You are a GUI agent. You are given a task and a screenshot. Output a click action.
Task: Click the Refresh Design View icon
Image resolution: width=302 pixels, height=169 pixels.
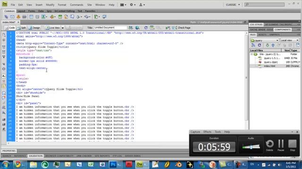(x=146, y=28)
